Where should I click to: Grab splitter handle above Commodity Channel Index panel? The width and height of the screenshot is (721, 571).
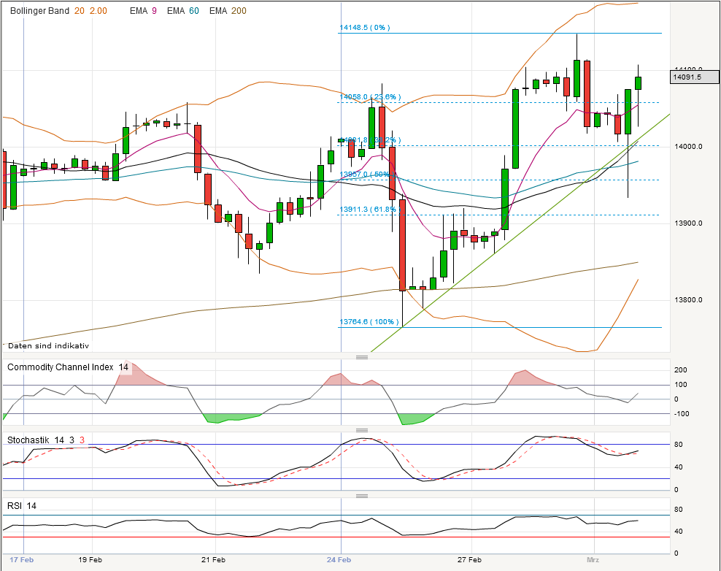362,357
